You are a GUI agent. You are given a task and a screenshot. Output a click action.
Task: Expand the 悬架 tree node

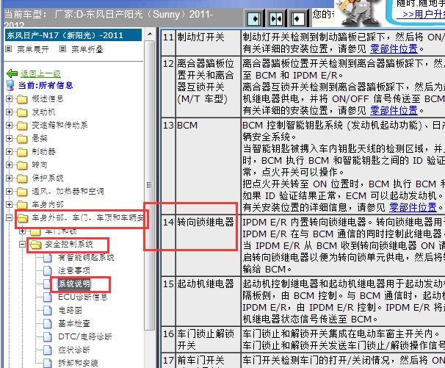9,139
